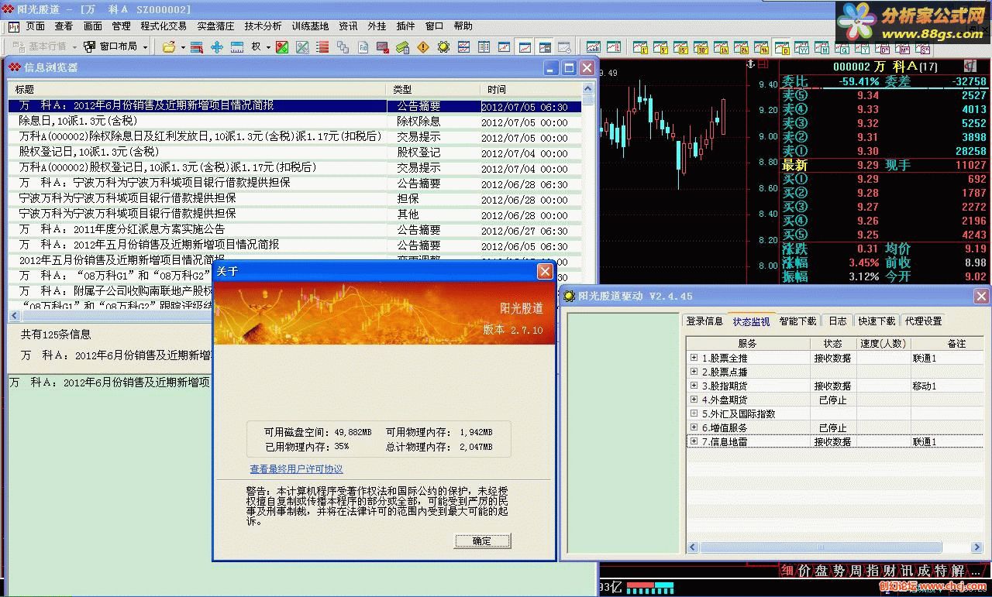Click the blue ruler toolbar icon
The height and width of the screenshot is (597, 992).
(x=237, y=47)
